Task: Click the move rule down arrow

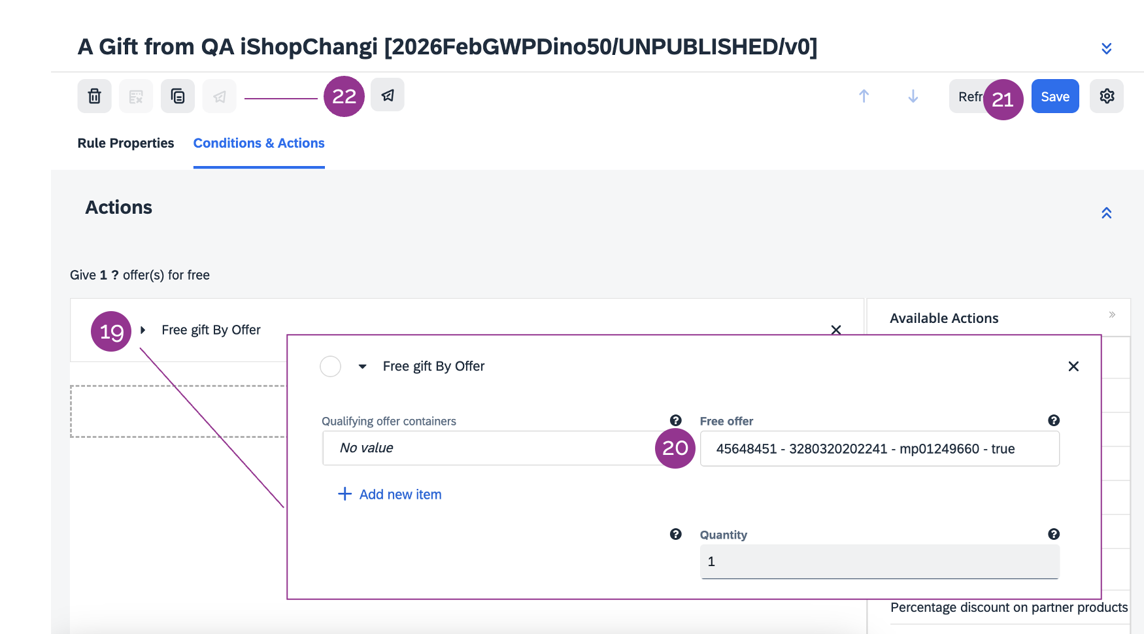Action: 913,96
